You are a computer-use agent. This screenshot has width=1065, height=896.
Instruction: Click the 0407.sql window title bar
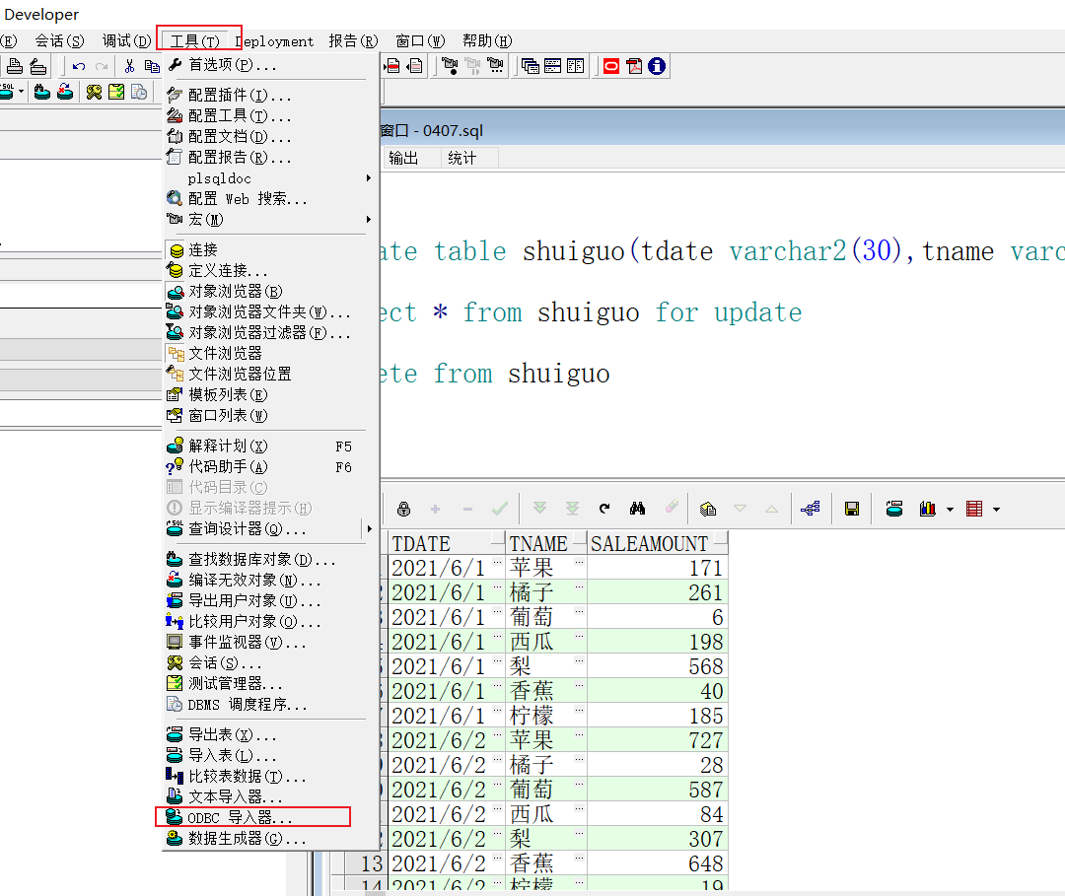coord(722,130)
